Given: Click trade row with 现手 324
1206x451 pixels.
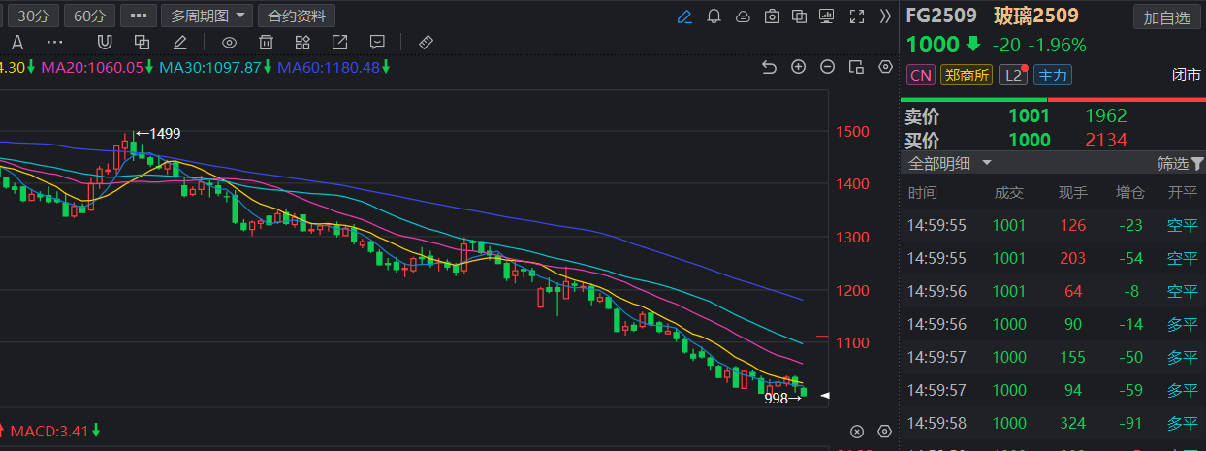Looking at the screenshot, I should pyautogui.click(x=1053, y=424).
